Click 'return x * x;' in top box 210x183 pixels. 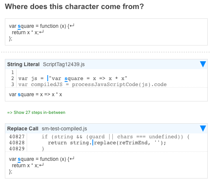point(25,33)
